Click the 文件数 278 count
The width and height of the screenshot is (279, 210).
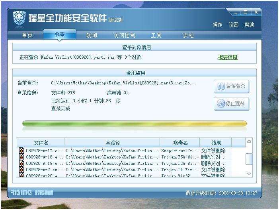[63, 93]
